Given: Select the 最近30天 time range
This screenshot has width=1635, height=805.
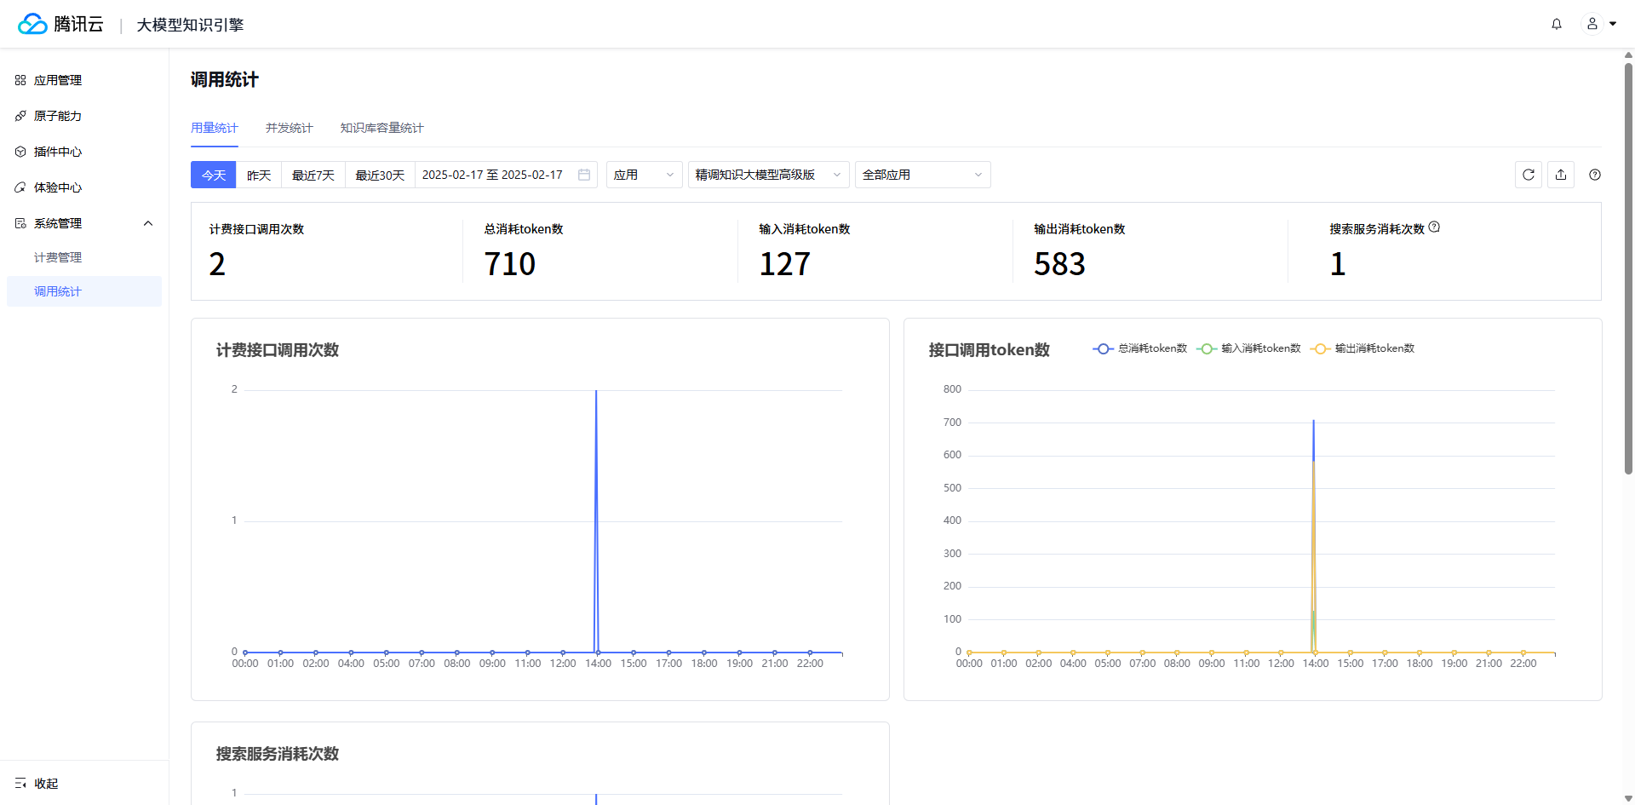Looking at the screenshot, I should click(380, 175).
